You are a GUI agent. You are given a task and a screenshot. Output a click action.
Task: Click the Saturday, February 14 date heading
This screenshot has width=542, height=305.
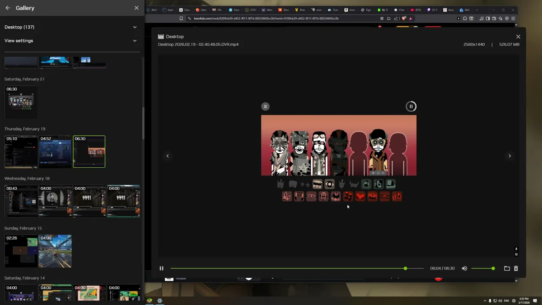click(24, 278)
